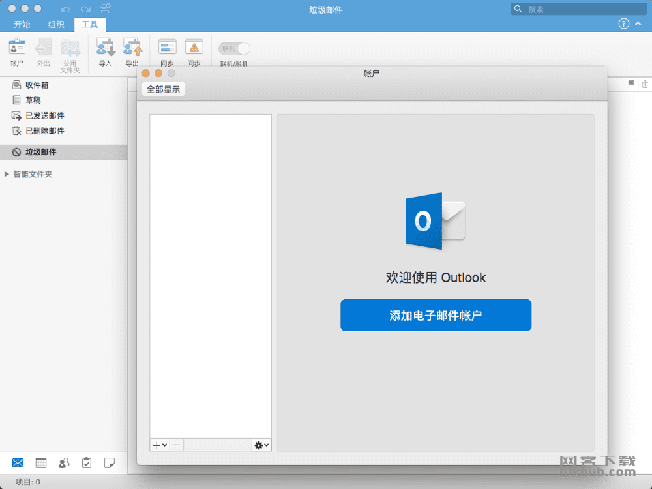Switch to the 开始 tab
This screenshot has height=489, width=652.
(x=22, y=25)
